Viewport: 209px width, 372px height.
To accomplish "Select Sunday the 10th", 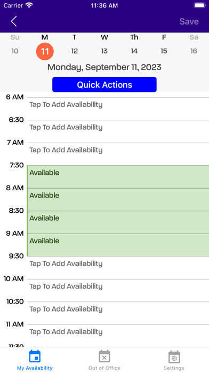I will click(x=15, y=51).
